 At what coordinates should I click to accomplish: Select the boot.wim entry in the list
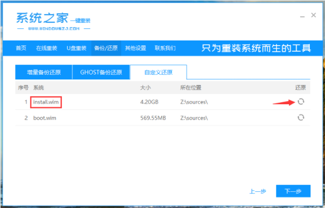tap(43, 117)
